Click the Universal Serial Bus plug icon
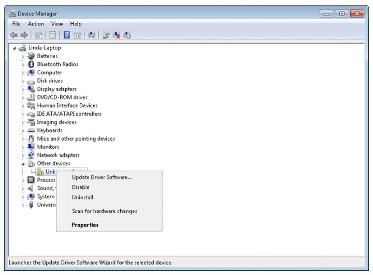373x275 pixels. point(31,205)
